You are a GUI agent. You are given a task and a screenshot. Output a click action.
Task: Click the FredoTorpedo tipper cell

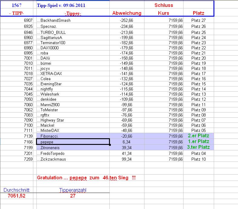(x=73, y=153)
